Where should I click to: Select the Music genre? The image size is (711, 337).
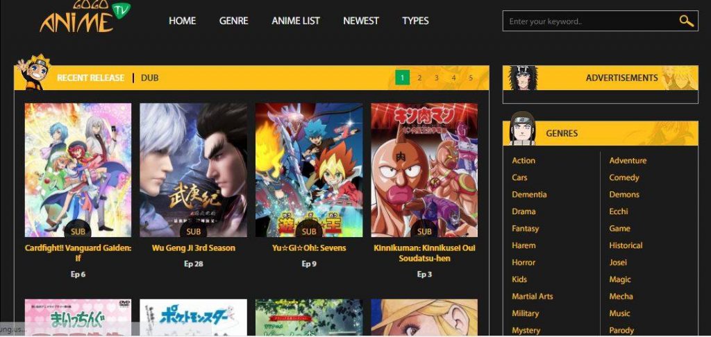click(619, 313)
